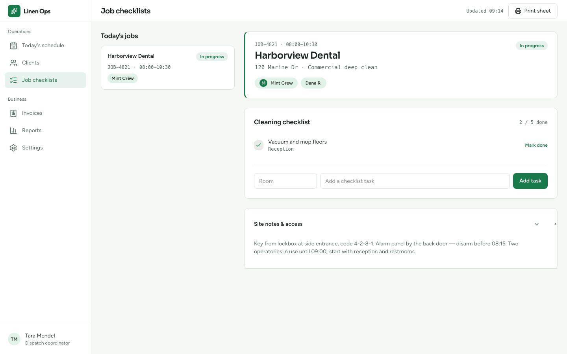The image size is (567, 354).
Task: Click the Today's schedule calendar icon
Action: pos(13,46)
